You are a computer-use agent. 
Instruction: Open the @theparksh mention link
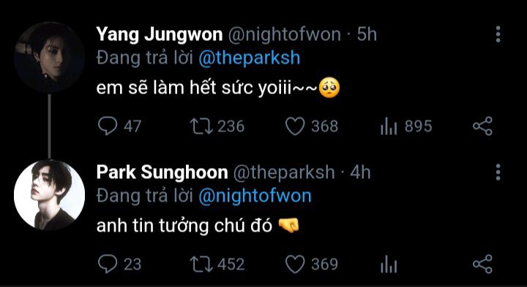249,58
